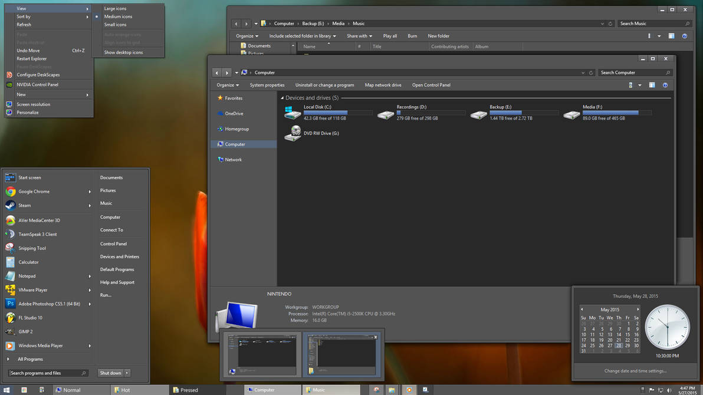703x395 pixels.
Task: Open FL Studio 10 from Start menu
Action: [x=30, y=318]
